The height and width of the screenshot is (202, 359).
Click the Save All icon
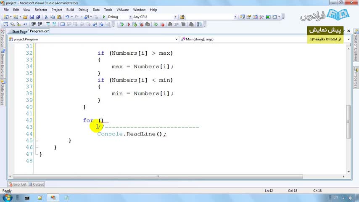pyautogui.click(x=38, y=17)
